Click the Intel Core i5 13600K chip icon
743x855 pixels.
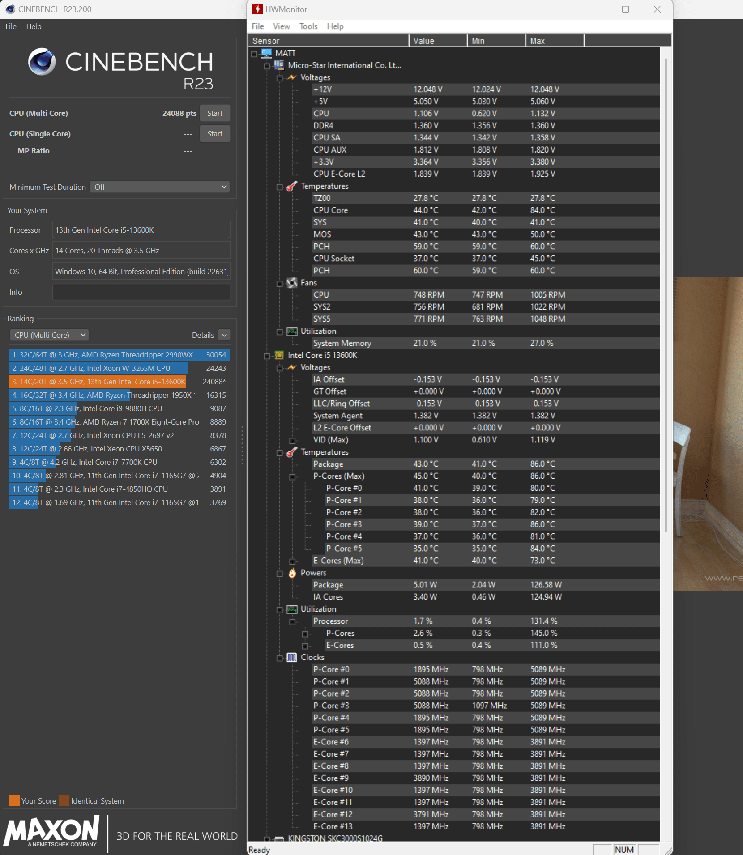point(279,355)
